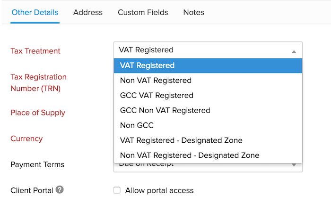Switch to the Address tab

(x=88, y=12)
